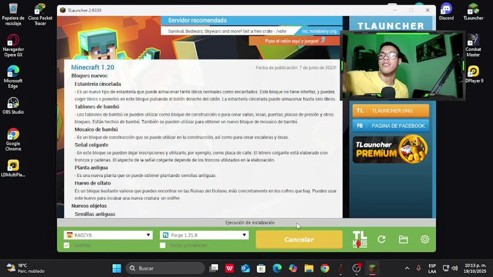The image size is (493, 277).
Task: Open Papelera de reciclaje desktop icon
Action: (x=13, y=14)
